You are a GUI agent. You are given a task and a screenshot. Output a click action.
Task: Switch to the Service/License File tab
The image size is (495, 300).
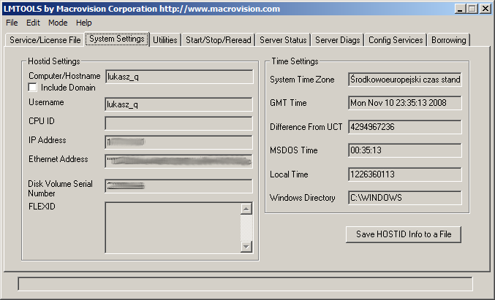point(45,40)
